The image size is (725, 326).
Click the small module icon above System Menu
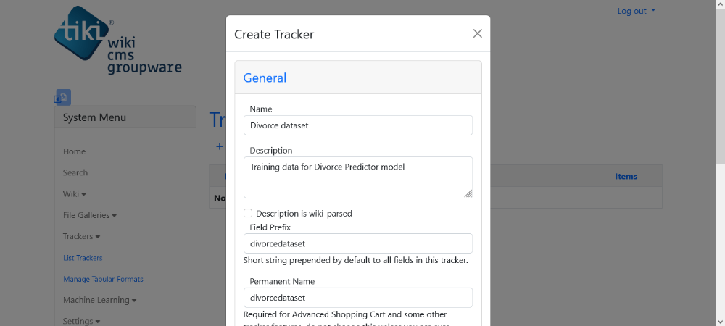[x=62, y=97]
